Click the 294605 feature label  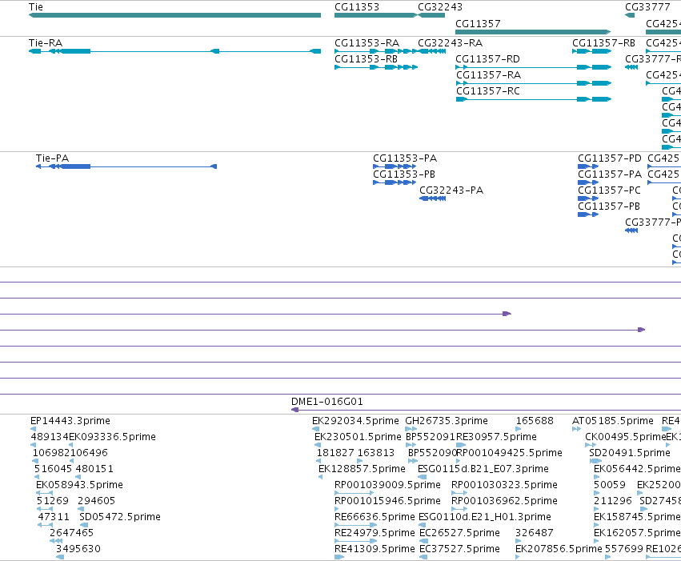96,501
